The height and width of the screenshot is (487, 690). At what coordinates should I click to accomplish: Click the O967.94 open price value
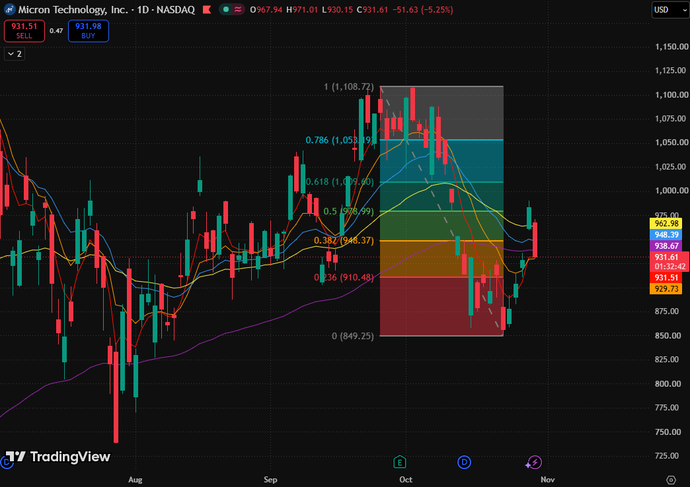click(x=266, y=10)
